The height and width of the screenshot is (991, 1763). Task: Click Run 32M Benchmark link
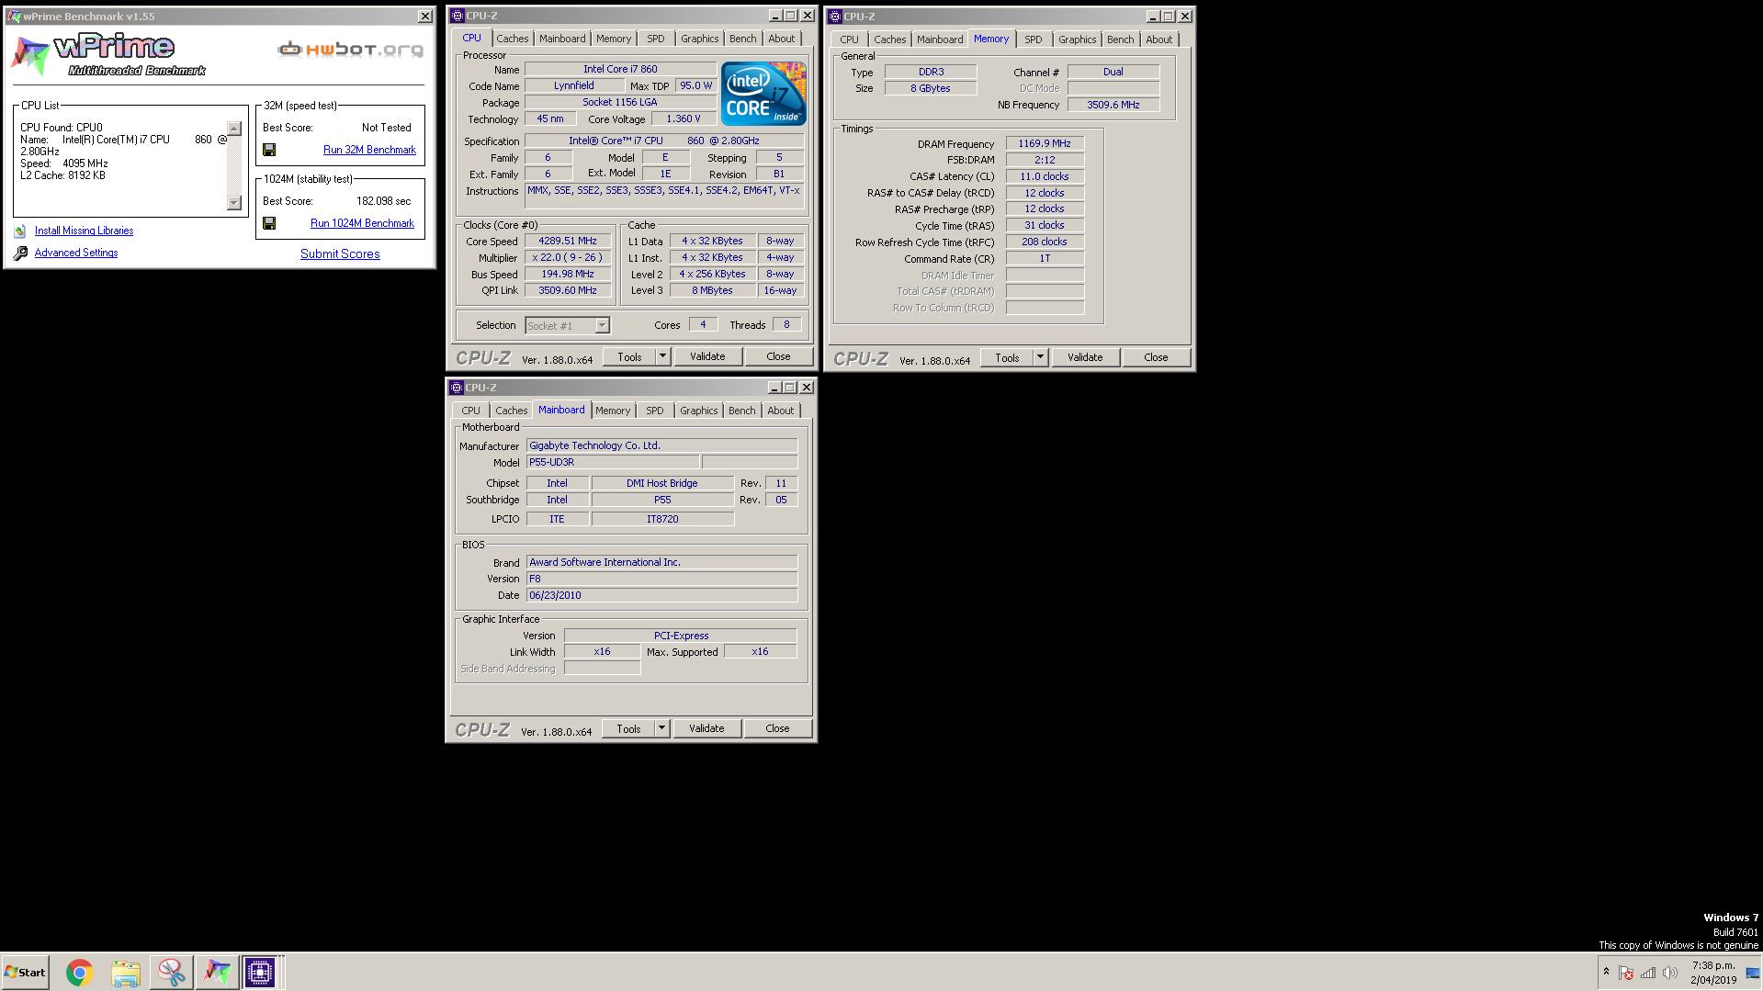point(369,150)
